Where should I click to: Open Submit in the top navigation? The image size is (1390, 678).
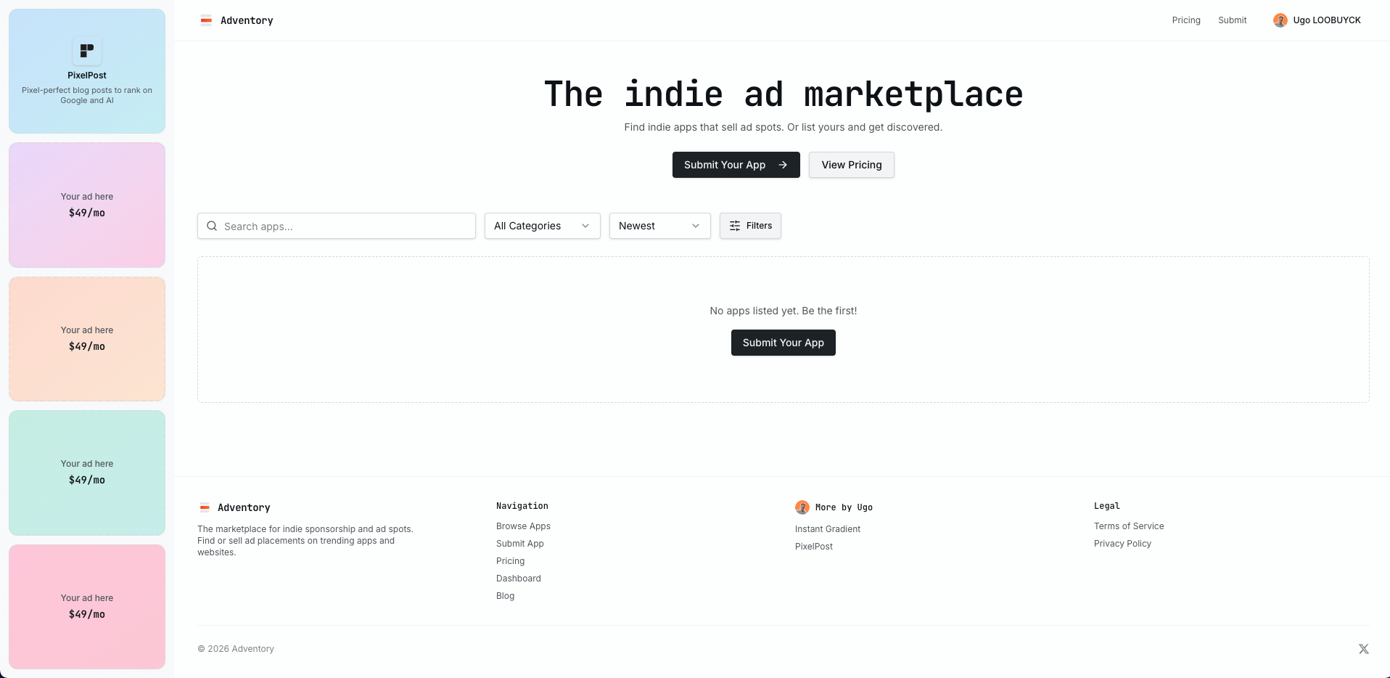coord(1232,20)
